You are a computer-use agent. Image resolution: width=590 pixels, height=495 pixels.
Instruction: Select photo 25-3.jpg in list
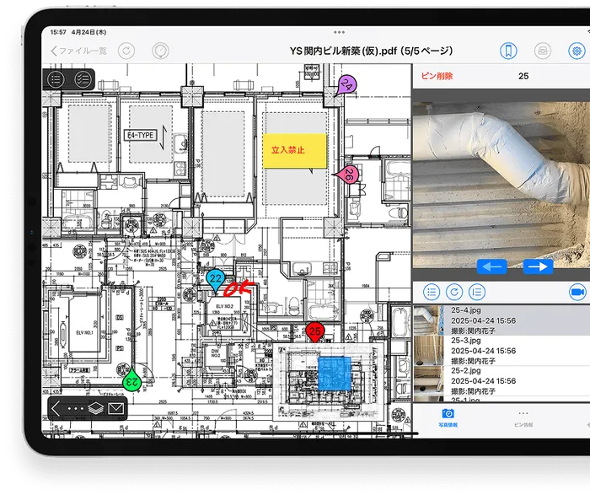[501, 351]
